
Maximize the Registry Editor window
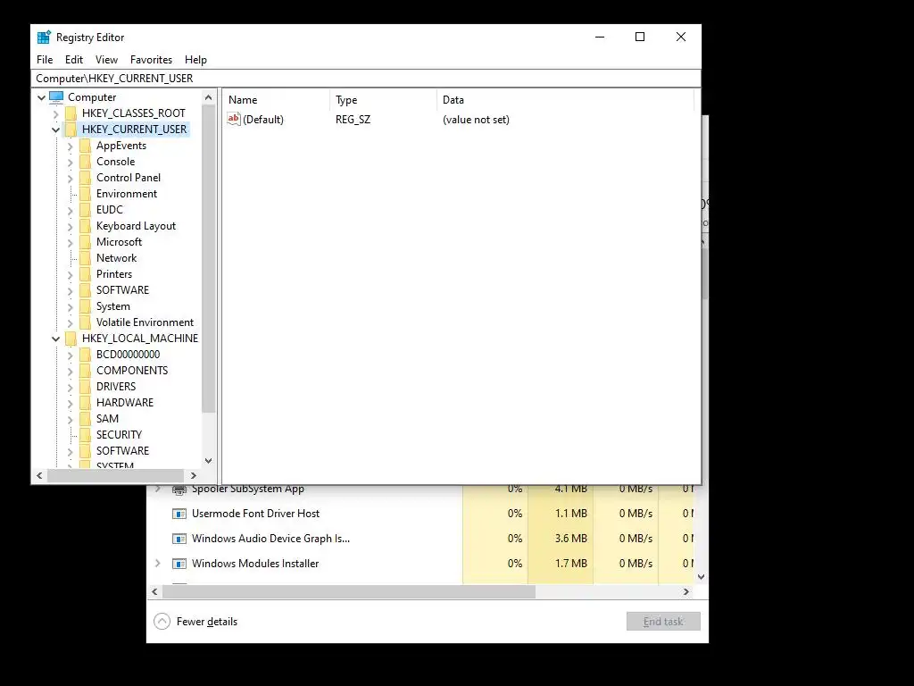click(x=640, y=37)
